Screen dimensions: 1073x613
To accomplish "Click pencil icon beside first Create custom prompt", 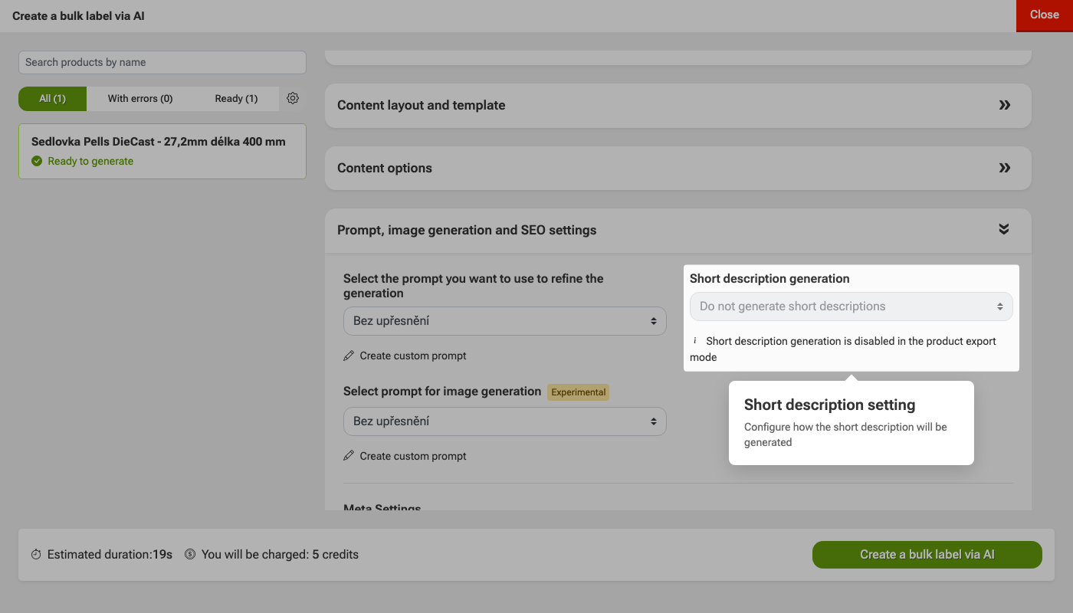I will pos(349,356).
